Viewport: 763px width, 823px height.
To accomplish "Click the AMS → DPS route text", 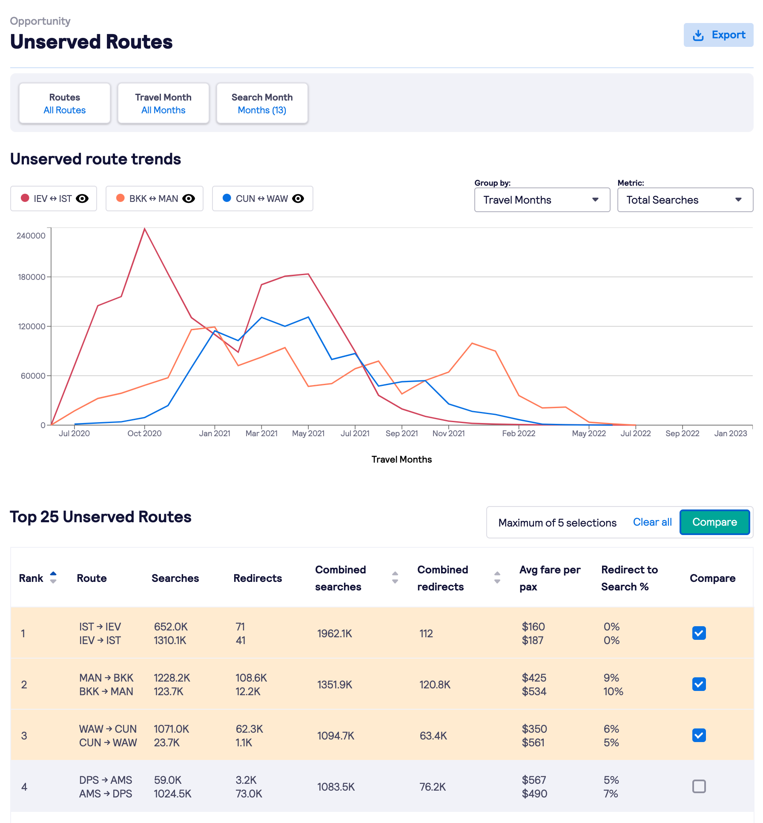I will [106, 794].
